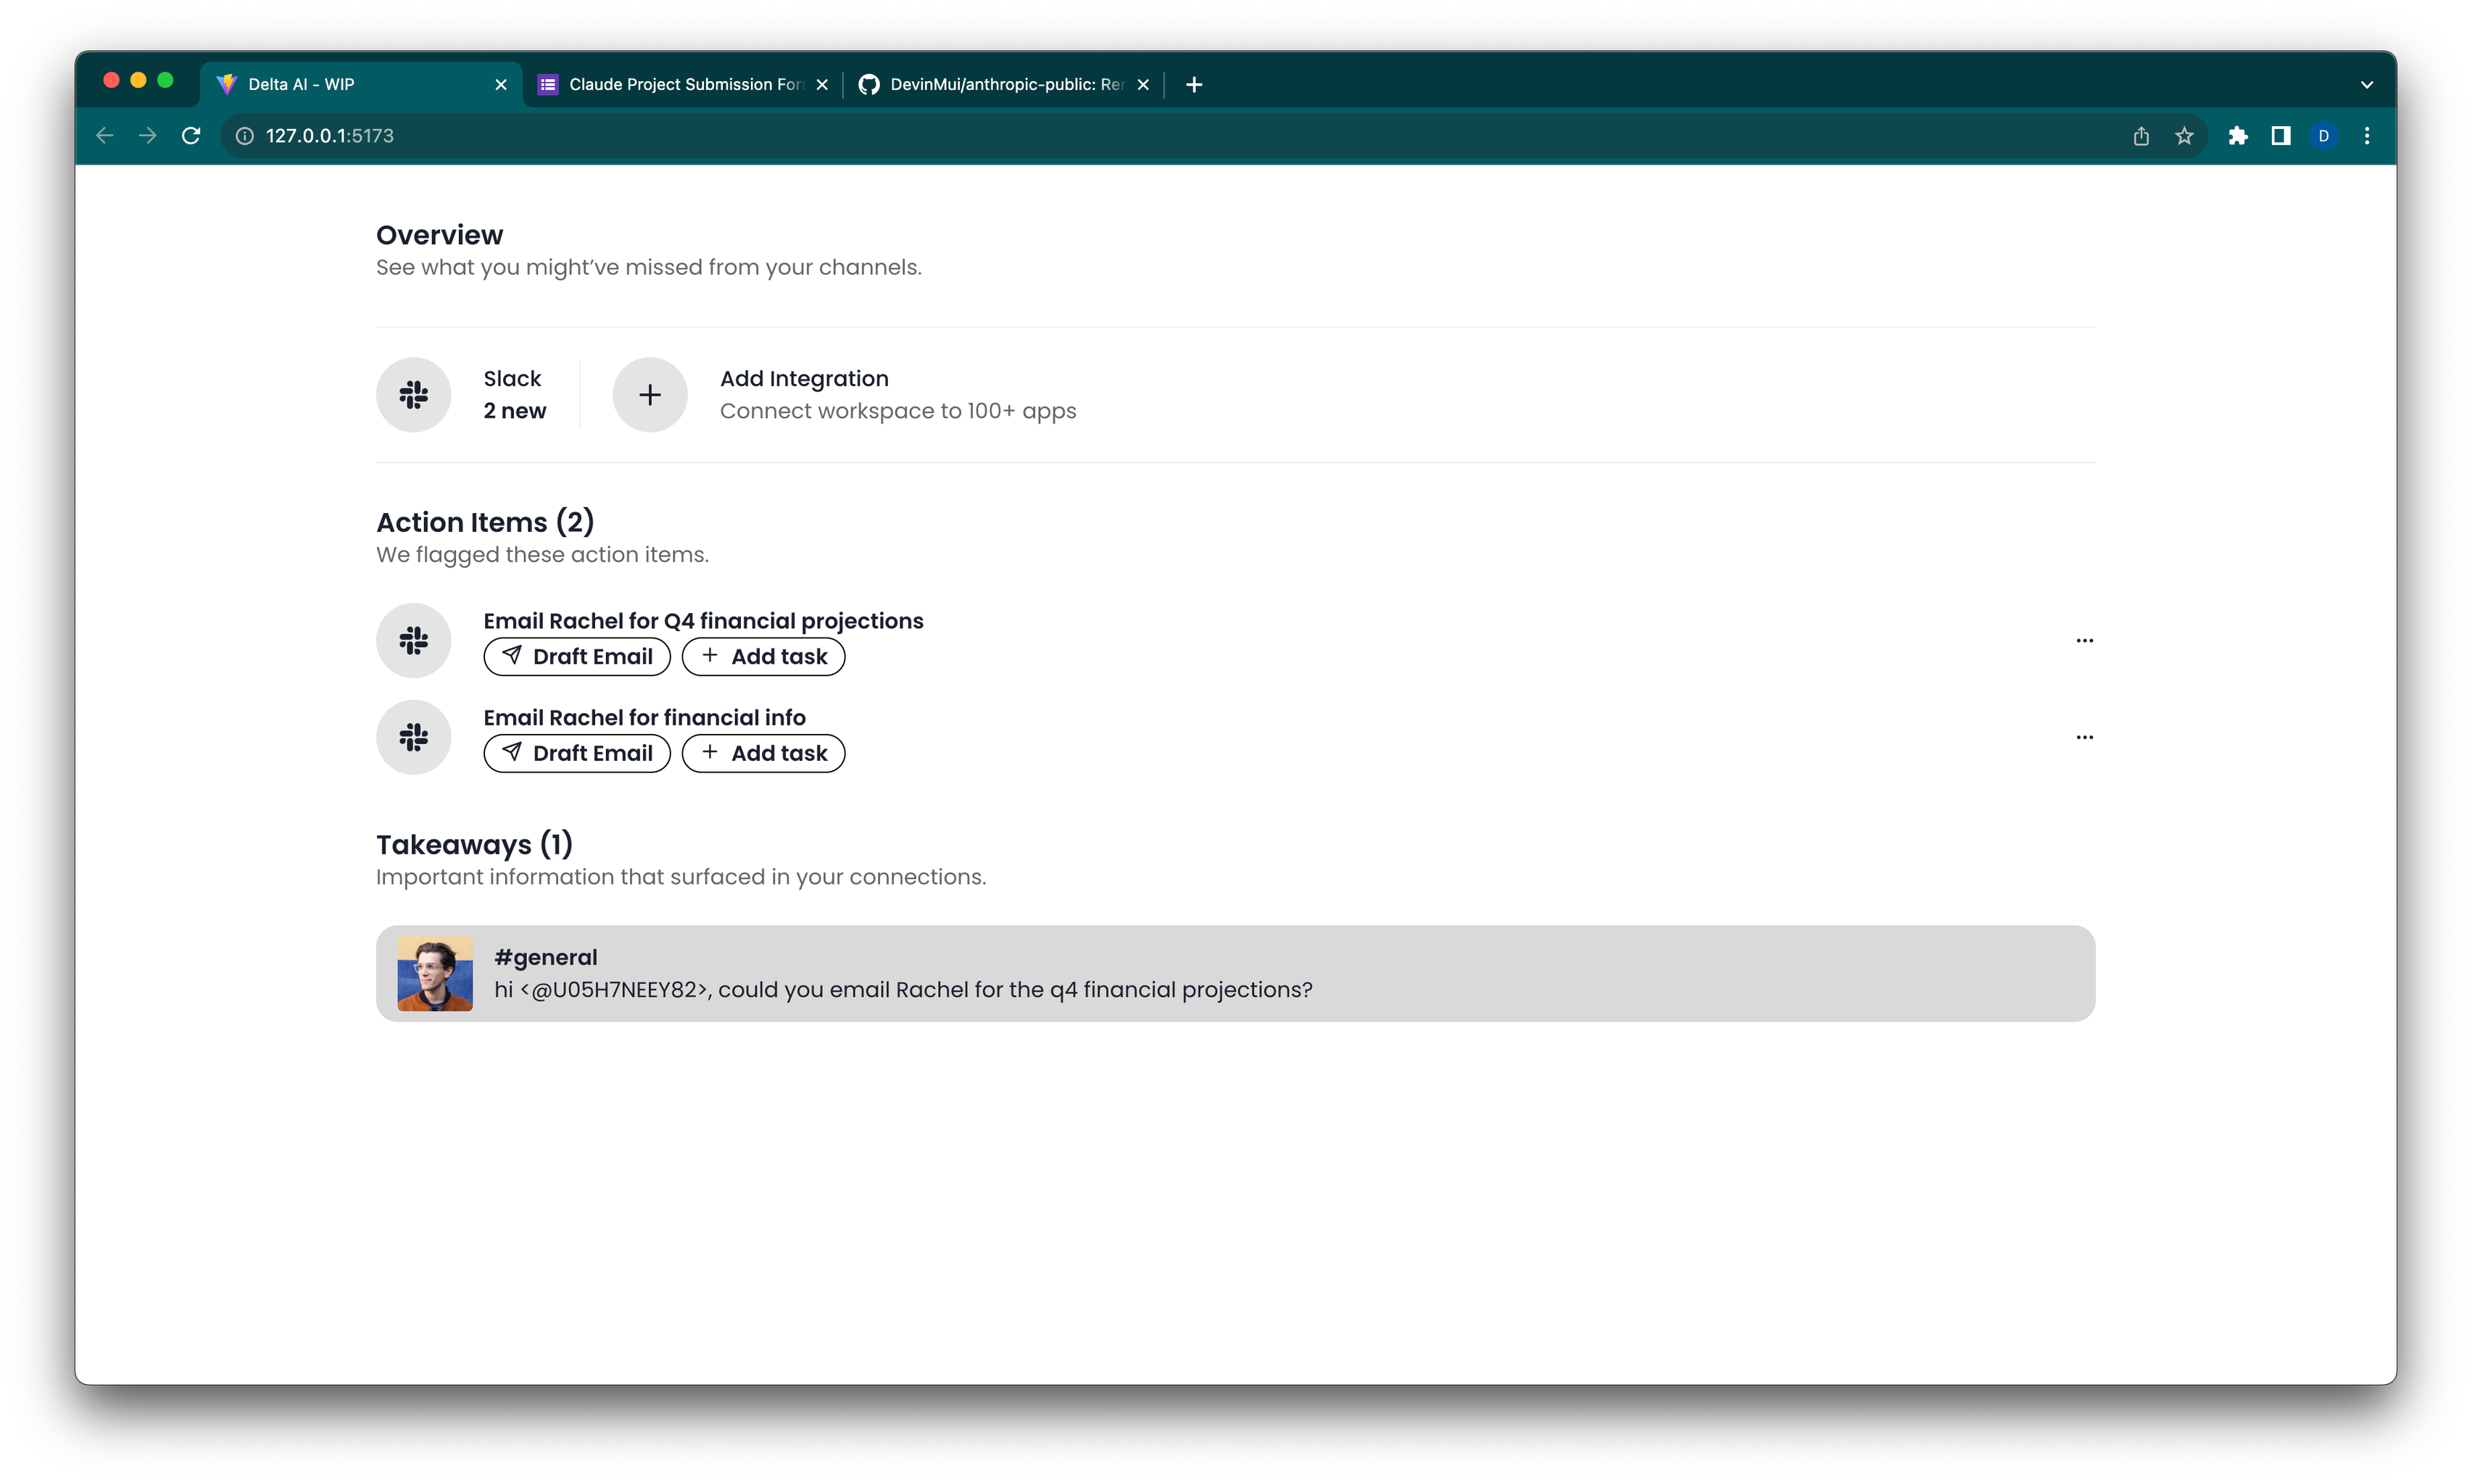Toggle the browser side panel icon
2472x1484 pixels.
(x=2280, y=136)
